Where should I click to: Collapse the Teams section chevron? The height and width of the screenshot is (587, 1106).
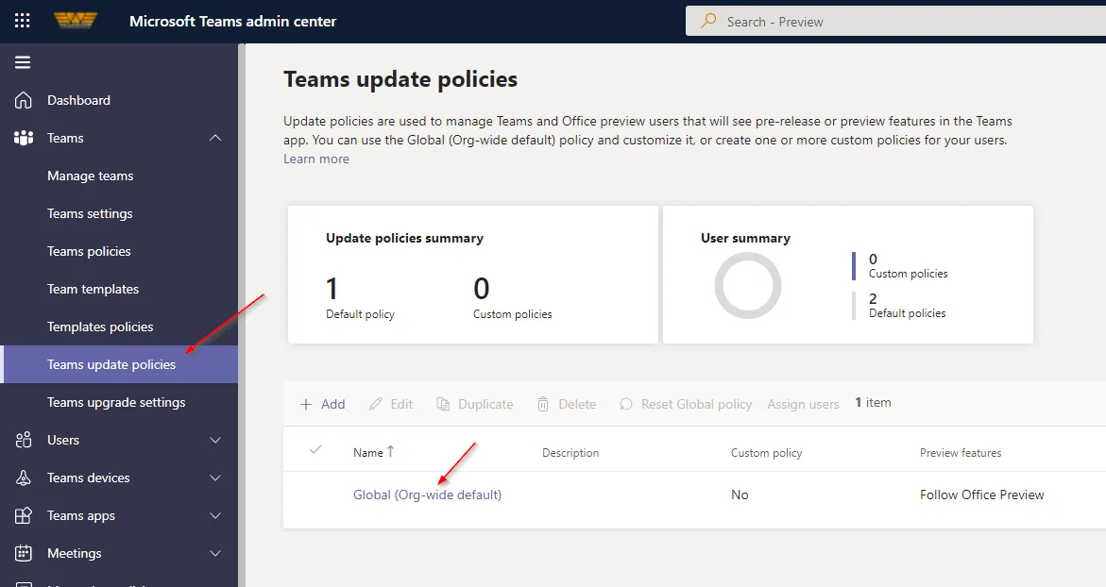215,138
